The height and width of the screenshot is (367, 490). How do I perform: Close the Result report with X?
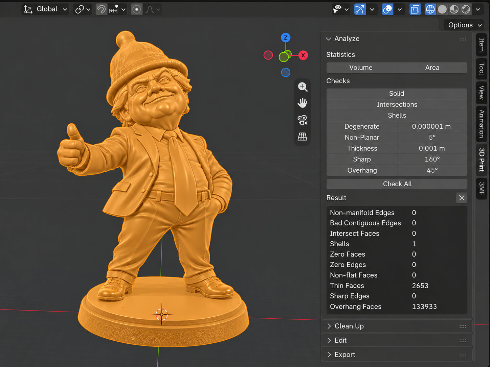[462, 198]
